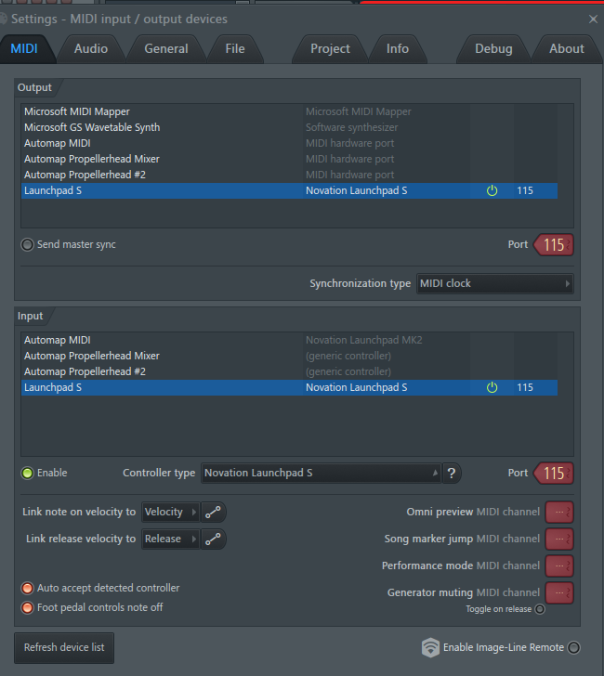
Task: Open Link note on velocity Velocity dropdown
Action: [170, 513]
